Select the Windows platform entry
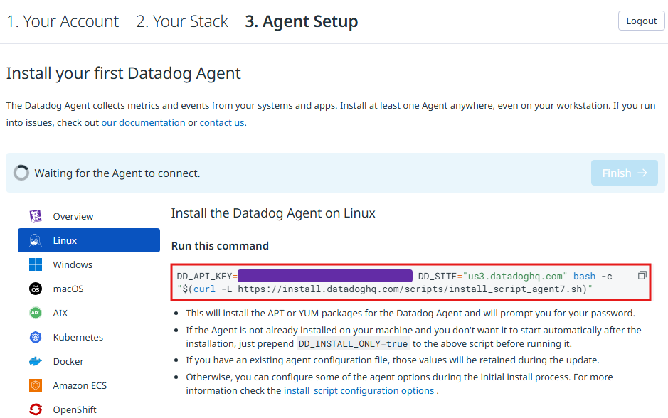 click(89, 264)
